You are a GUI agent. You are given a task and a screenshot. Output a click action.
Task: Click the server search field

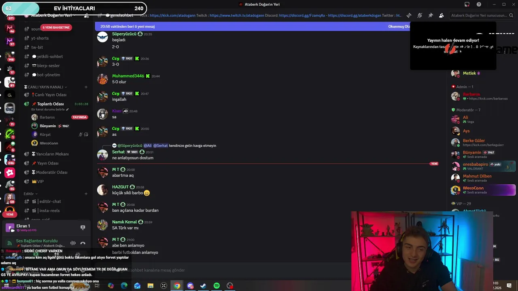click(481, 15)
